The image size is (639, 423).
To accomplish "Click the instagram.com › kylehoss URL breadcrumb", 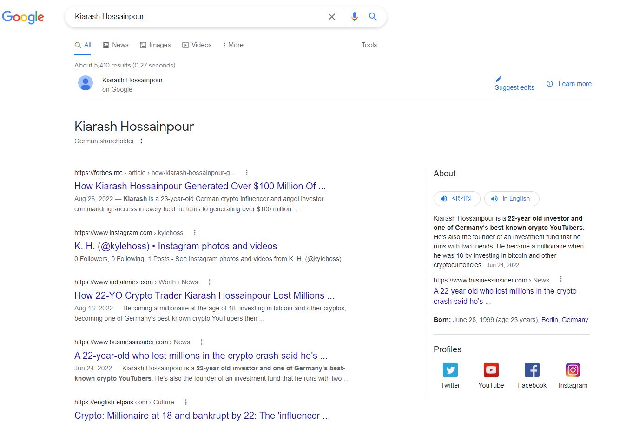I will 129,233.
